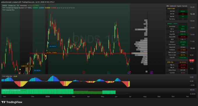Image resolution: width=198 pixels, height=106 pixels.
Task: Click the WBX Combined Signal System table title
Action: tap(177, 6)
